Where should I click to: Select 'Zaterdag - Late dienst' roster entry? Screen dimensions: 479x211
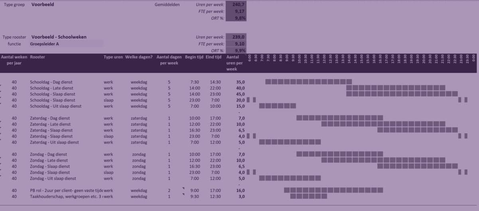51,124
